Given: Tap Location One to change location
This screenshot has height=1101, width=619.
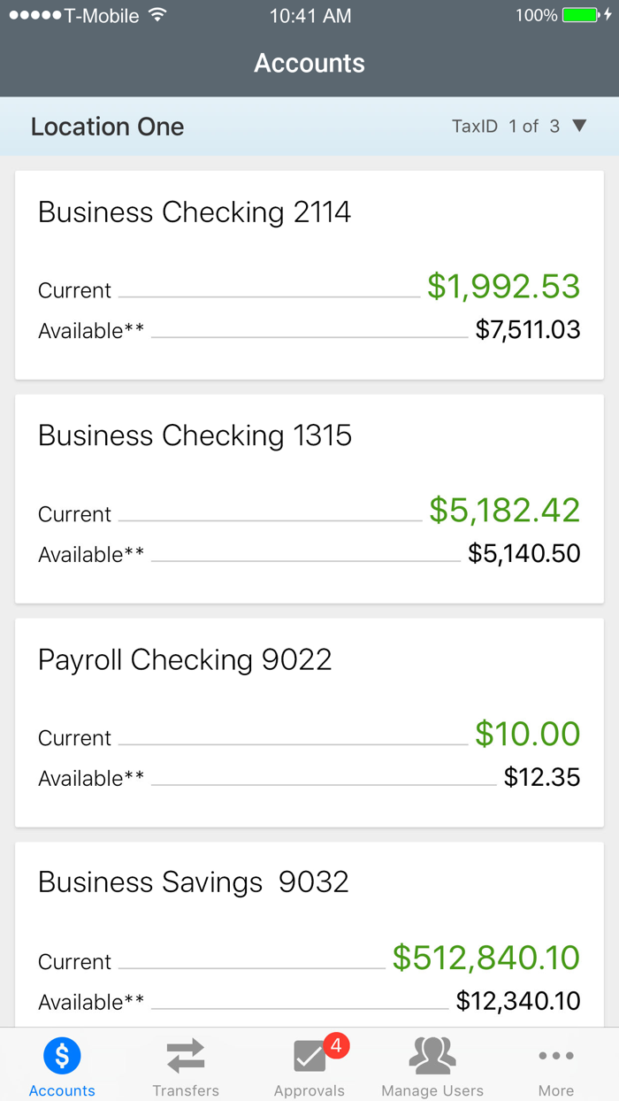Looking at the screenshot, I should point(107,126).
